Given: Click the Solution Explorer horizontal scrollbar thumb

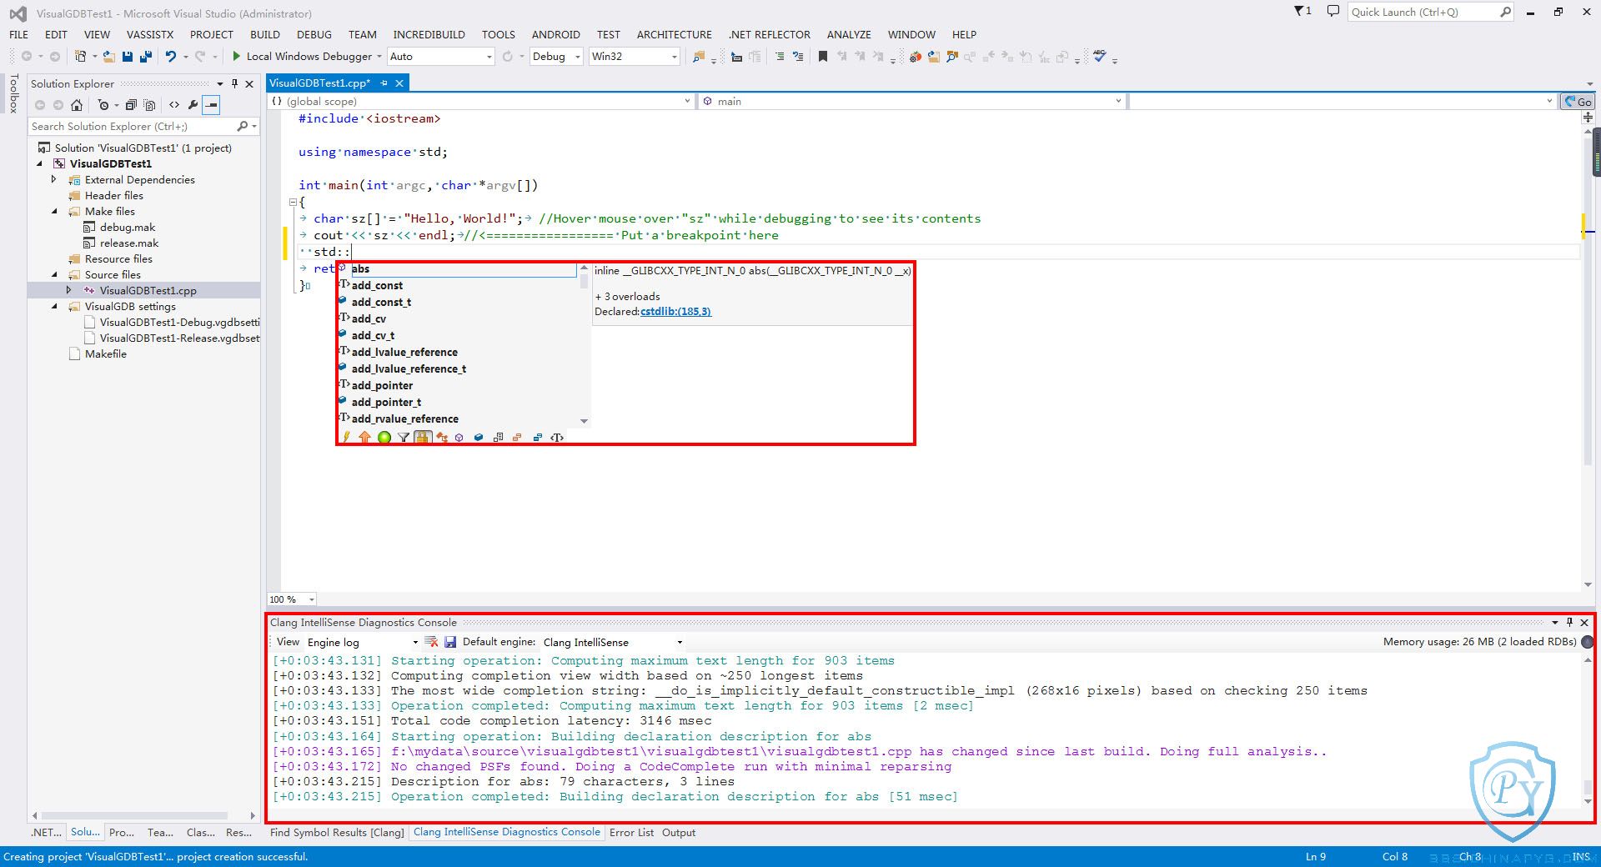Looking at the screenshot, I should pos(134,815).
